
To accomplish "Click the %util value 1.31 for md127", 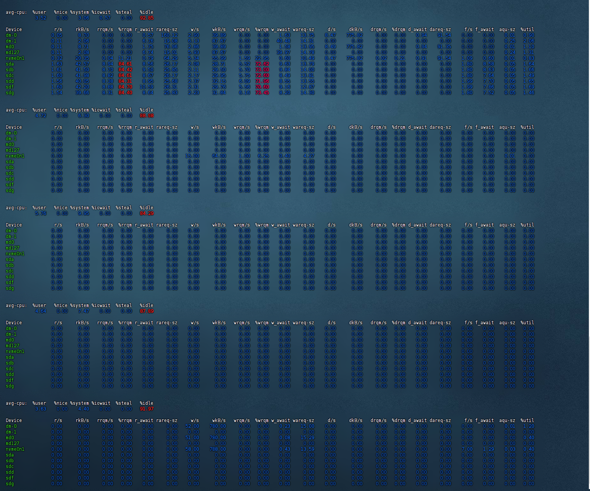I will pos(529,53).
